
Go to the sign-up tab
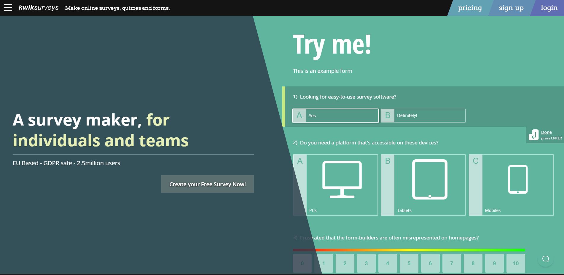(x=511, y=8)
